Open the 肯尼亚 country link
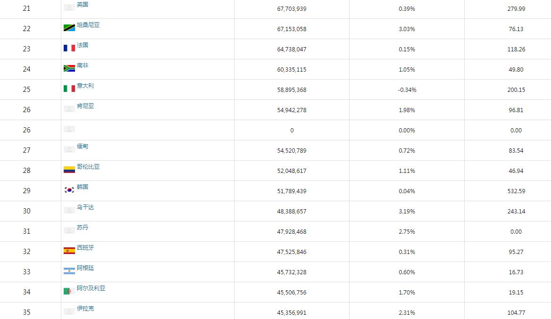This screenshot has height=319, width=551. coord(85,106)
